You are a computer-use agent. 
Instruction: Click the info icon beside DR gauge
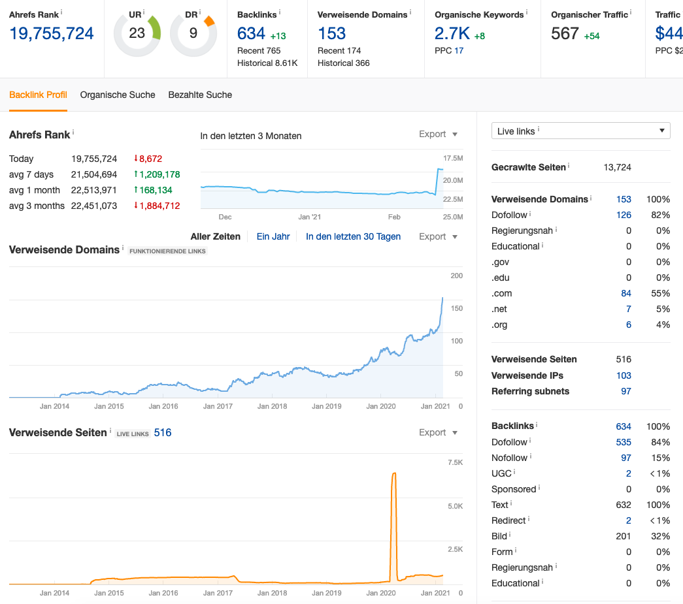(200, 12)
